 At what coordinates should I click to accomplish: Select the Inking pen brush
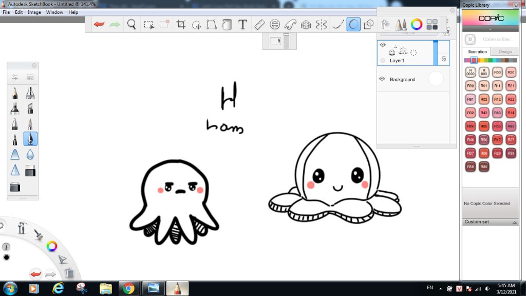pos(30,139)
